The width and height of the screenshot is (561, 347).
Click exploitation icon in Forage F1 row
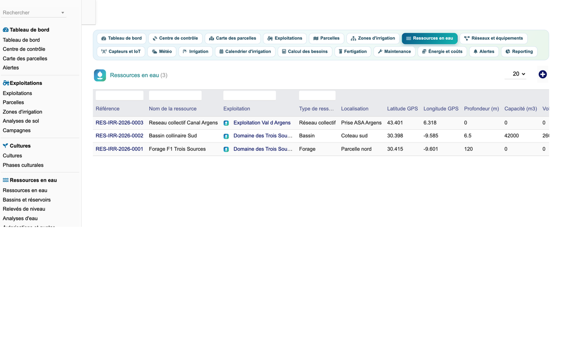(226, 149)
